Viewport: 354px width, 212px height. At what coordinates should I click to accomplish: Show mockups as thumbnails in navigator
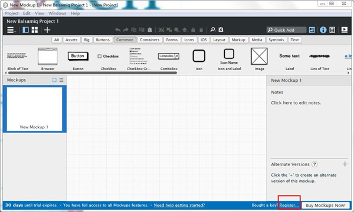coord(54,80)
